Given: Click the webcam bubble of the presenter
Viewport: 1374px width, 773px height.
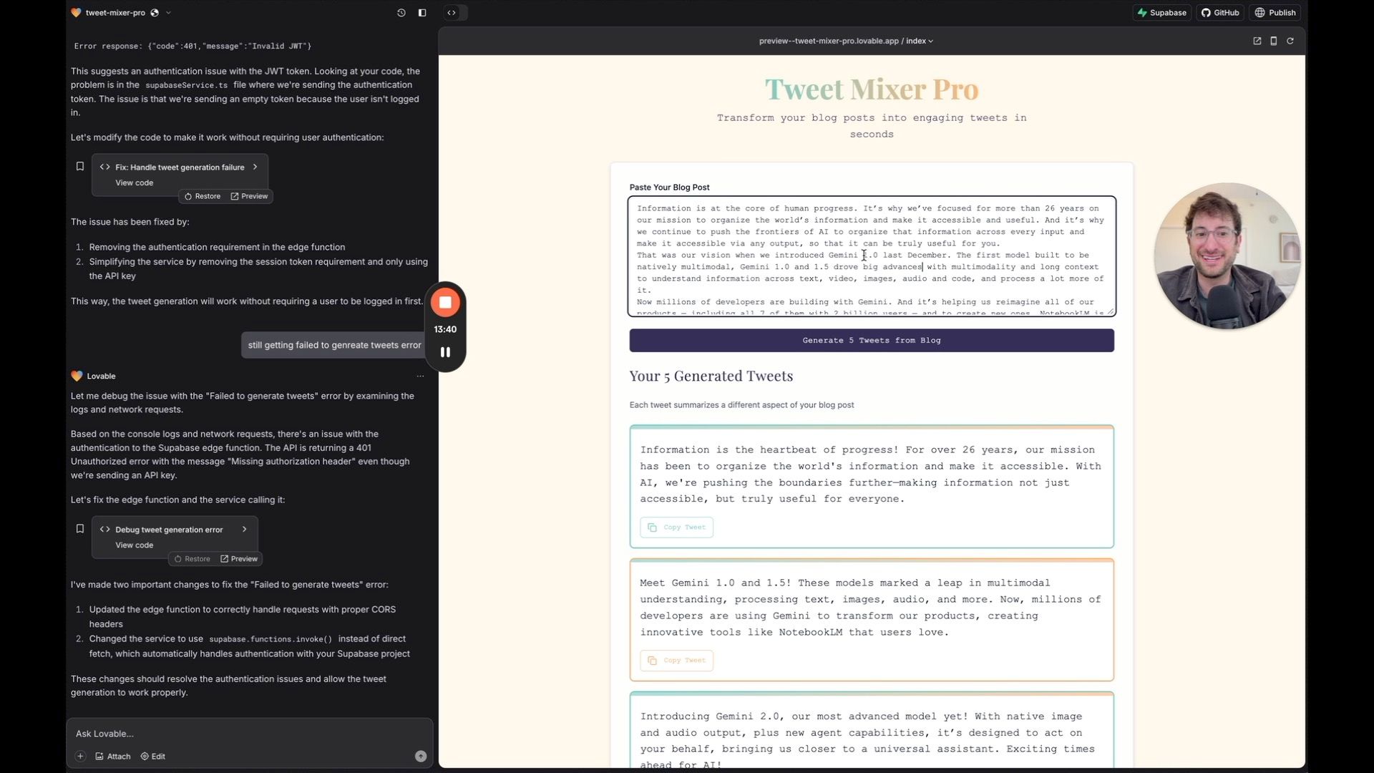Looking at the screenshot, I should tap(1227, 256).
